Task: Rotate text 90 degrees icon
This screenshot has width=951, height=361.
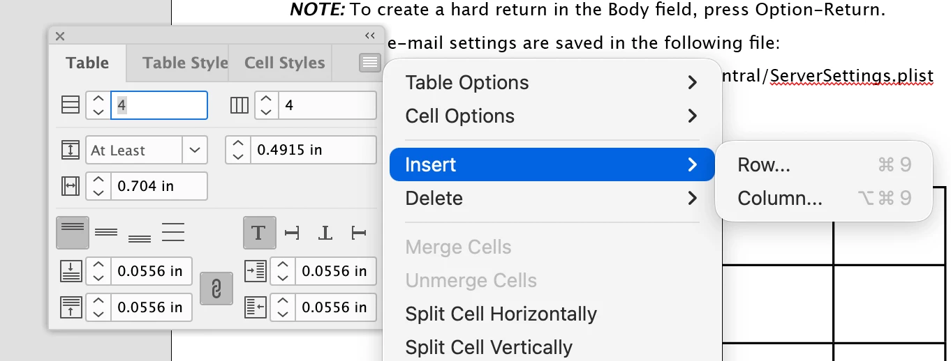Action: [x=292, y=233]
